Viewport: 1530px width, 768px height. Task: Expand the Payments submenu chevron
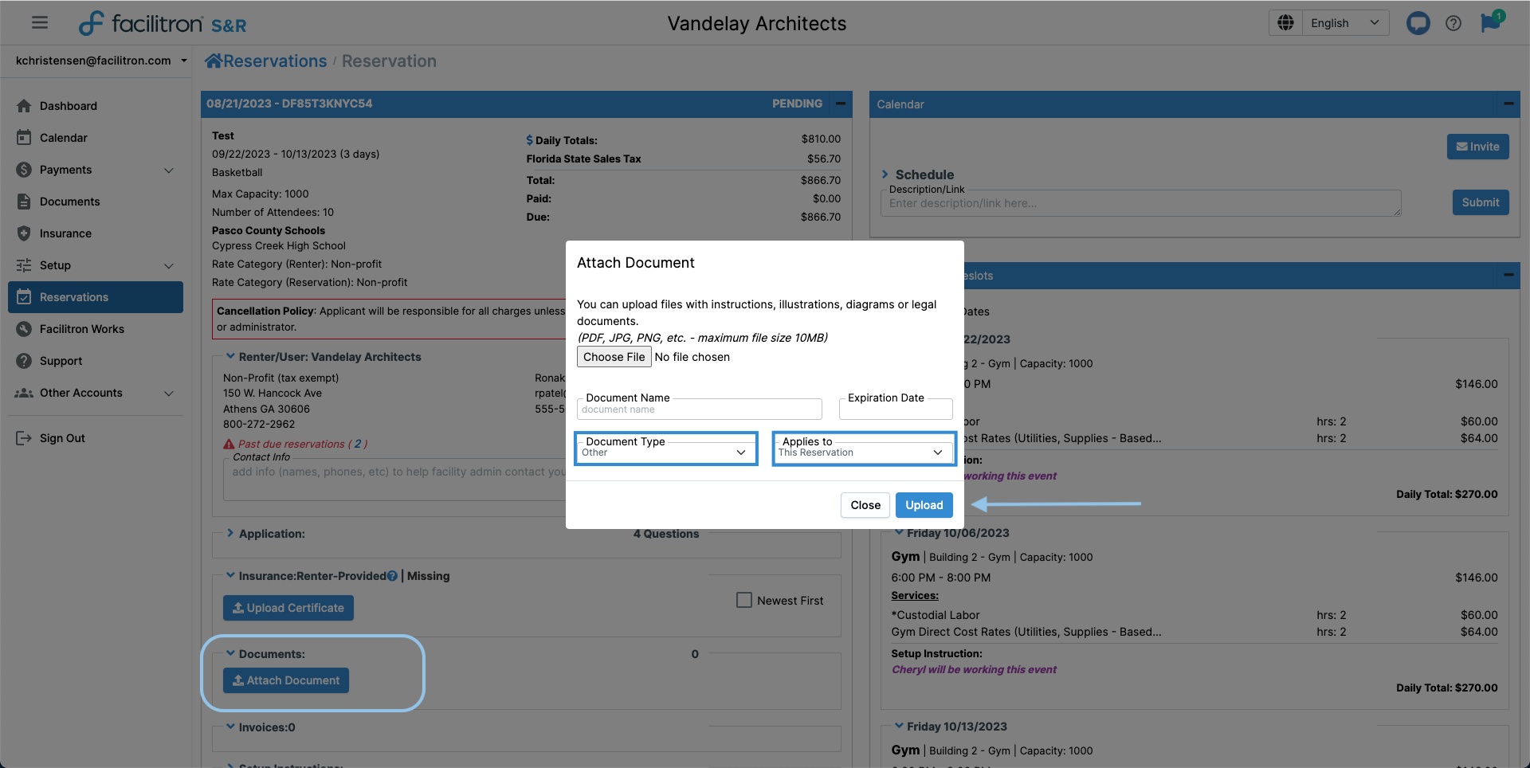point(169,170)
